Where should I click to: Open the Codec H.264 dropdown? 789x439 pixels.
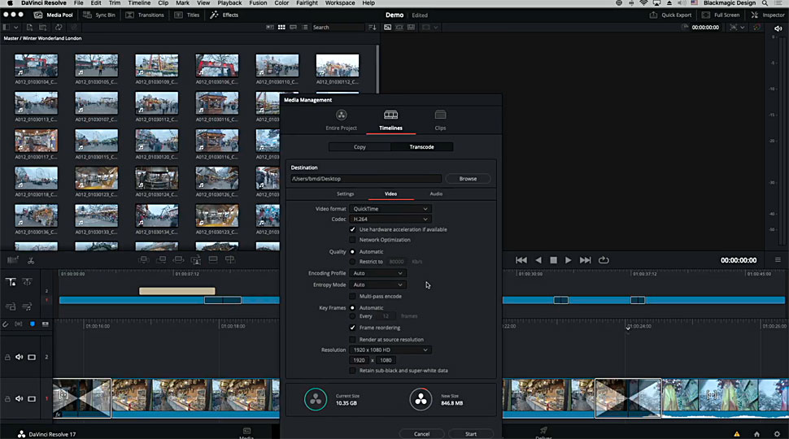(x=390, y=219)
